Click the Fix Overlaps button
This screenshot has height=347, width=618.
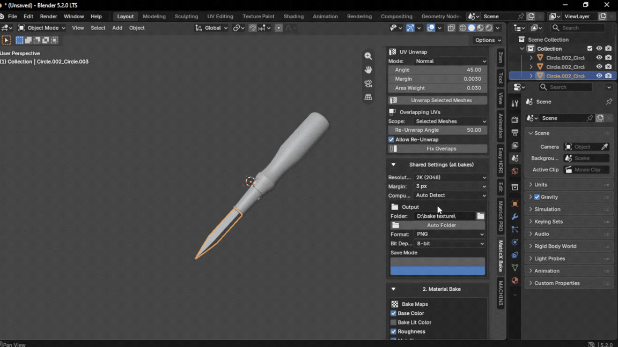click(438, 149)
